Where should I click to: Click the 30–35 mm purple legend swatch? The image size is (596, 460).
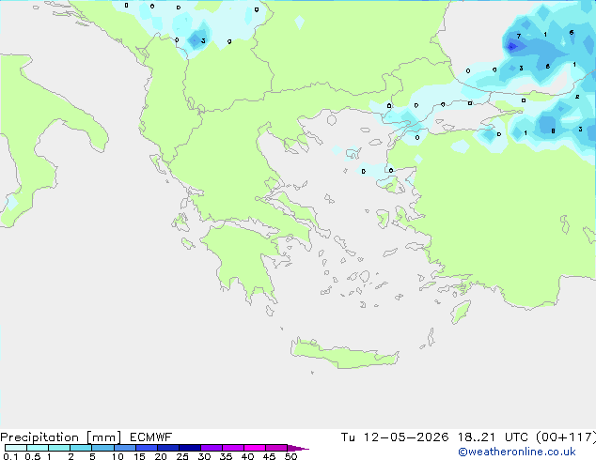click(x=212, y=448)
